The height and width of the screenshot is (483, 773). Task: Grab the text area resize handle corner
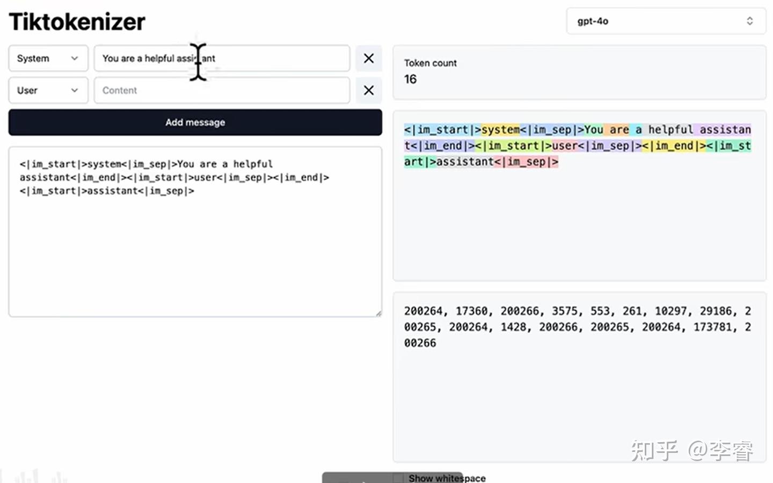(378, 313)
